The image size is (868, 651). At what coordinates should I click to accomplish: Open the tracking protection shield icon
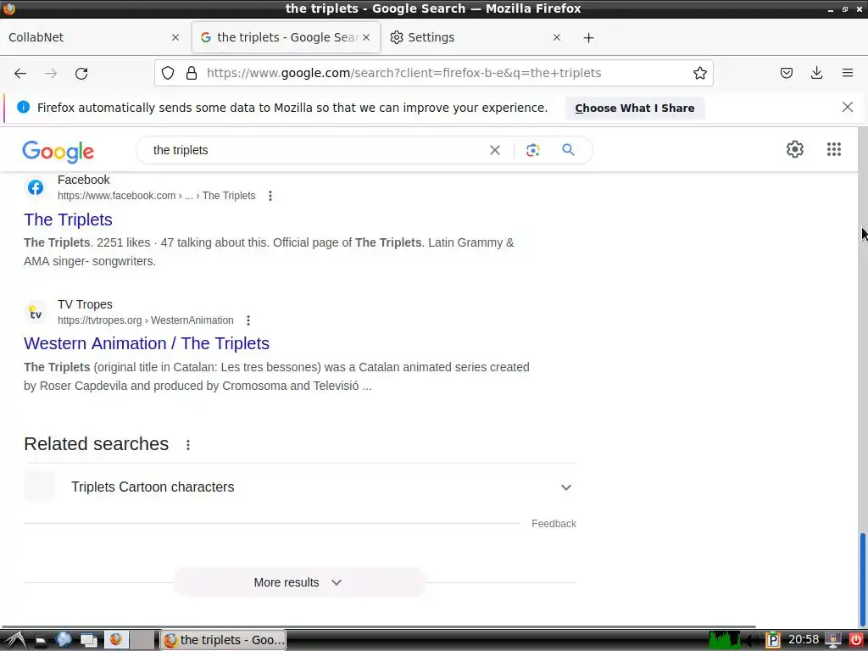[168, 73]
